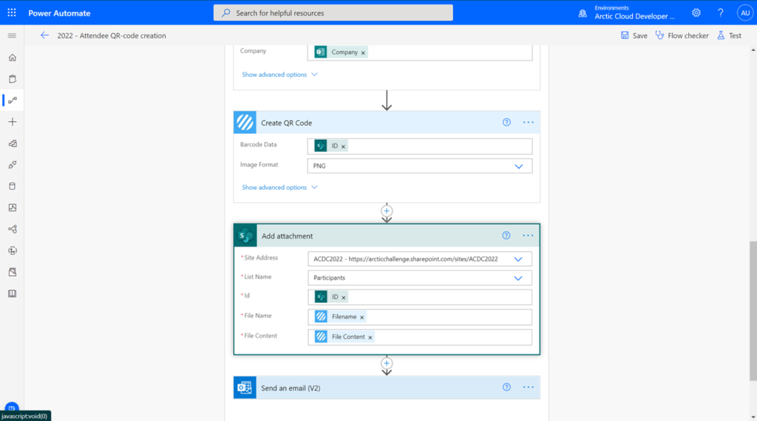757x421 pixels.
Task: Collapse the Add attachment card header
Action: point(386,236)
